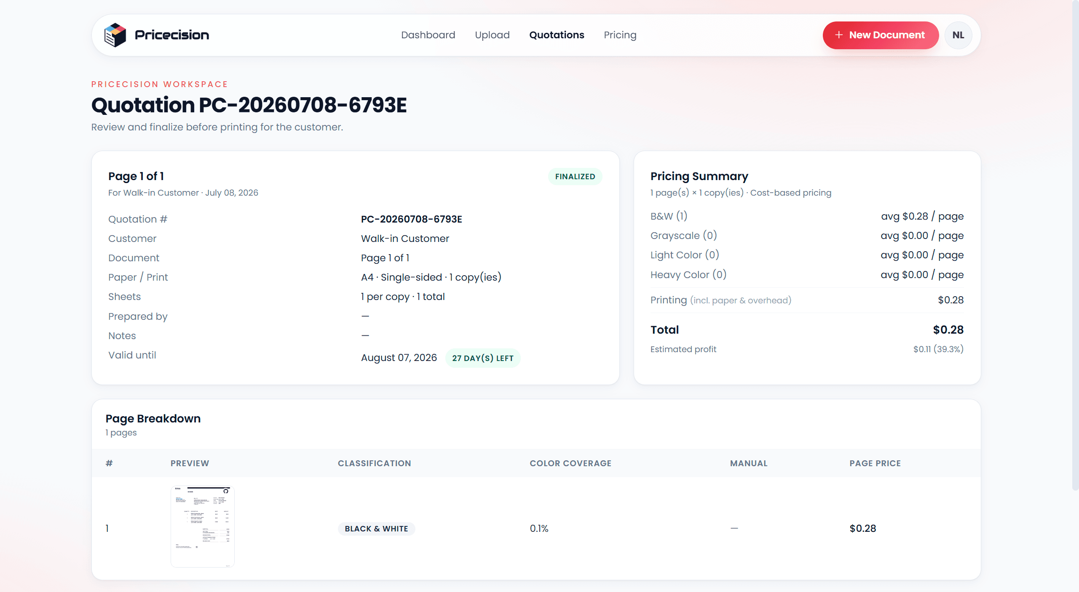Open the page 1 preview thumbnail
The width and height of the screenshot is (1079, 592).
[203, 526]
